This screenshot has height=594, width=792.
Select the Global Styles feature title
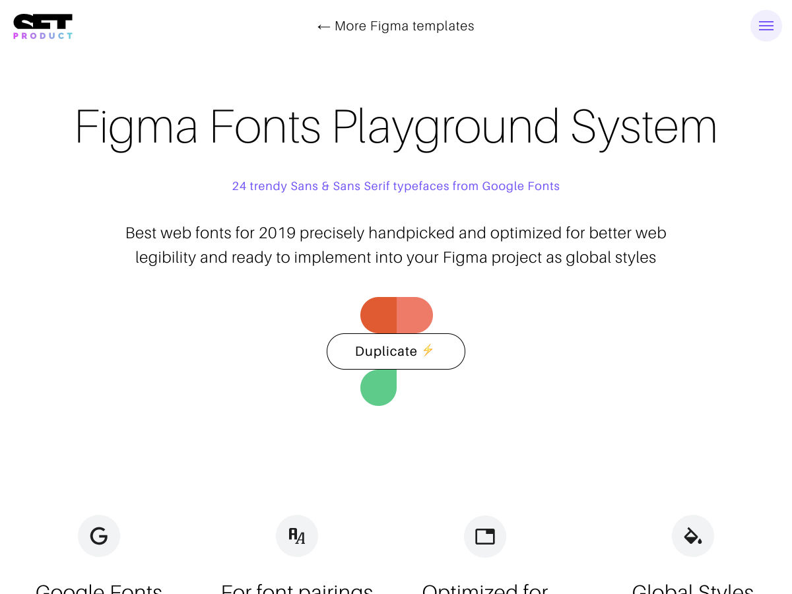(x=693, y=588)
